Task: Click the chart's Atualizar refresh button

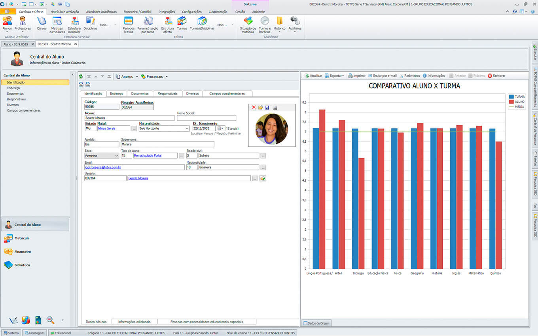Action: pyautogui.click(x=313, y=76)
